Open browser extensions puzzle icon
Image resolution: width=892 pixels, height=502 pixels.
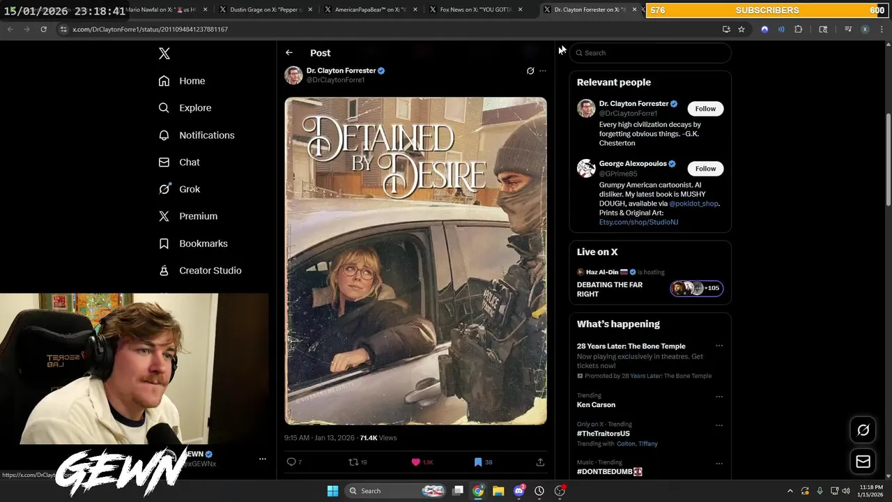(799, 29)
